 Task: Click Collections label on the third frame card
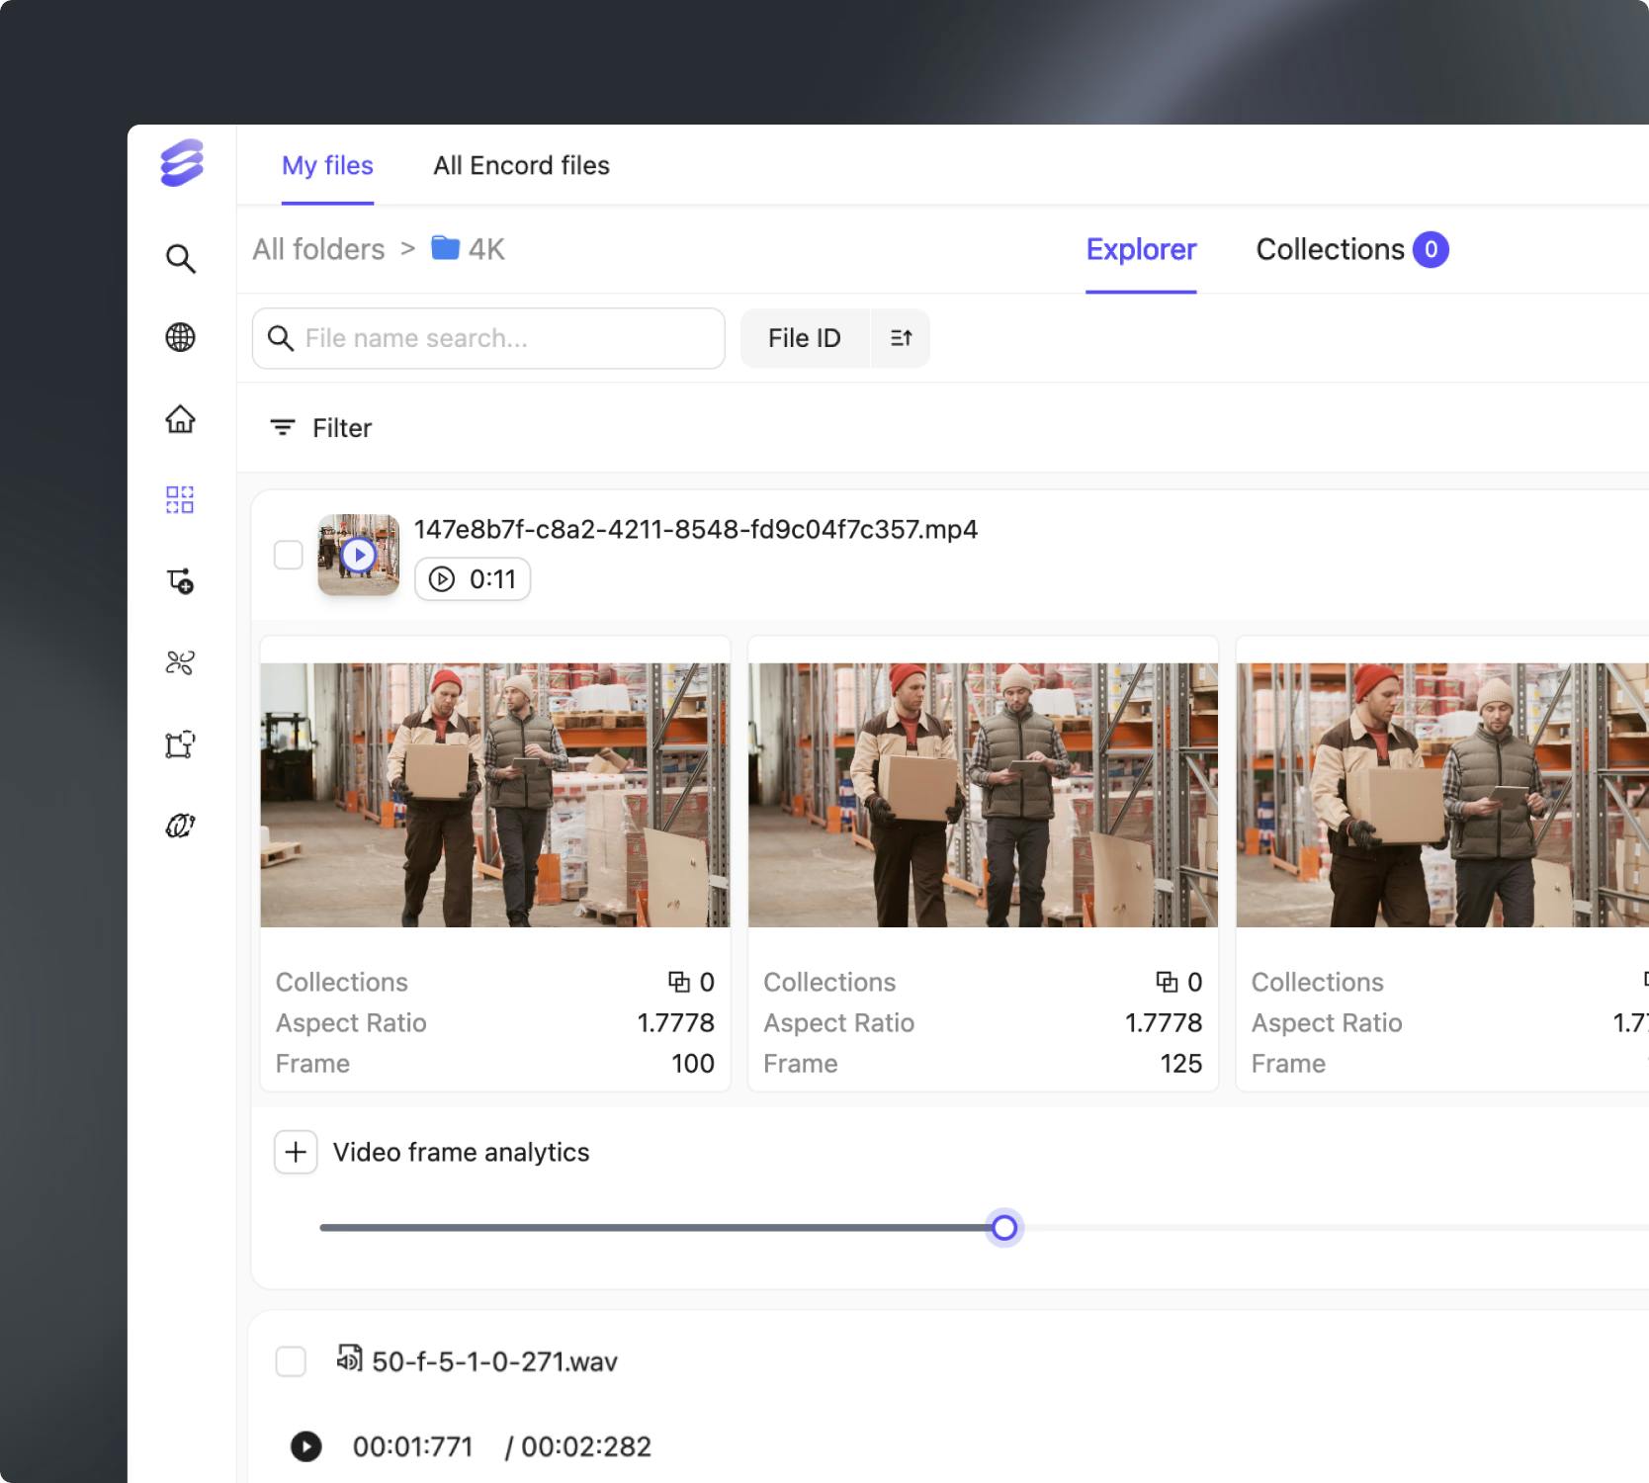point(1317,982)
